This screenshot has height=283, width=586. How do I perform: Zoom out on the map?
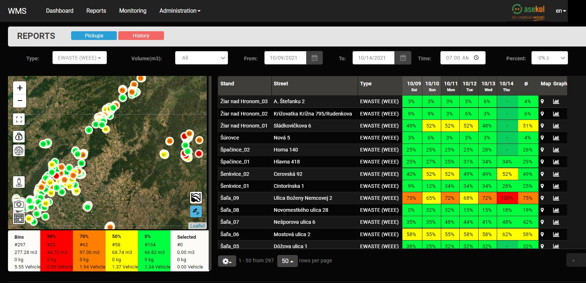20,101
